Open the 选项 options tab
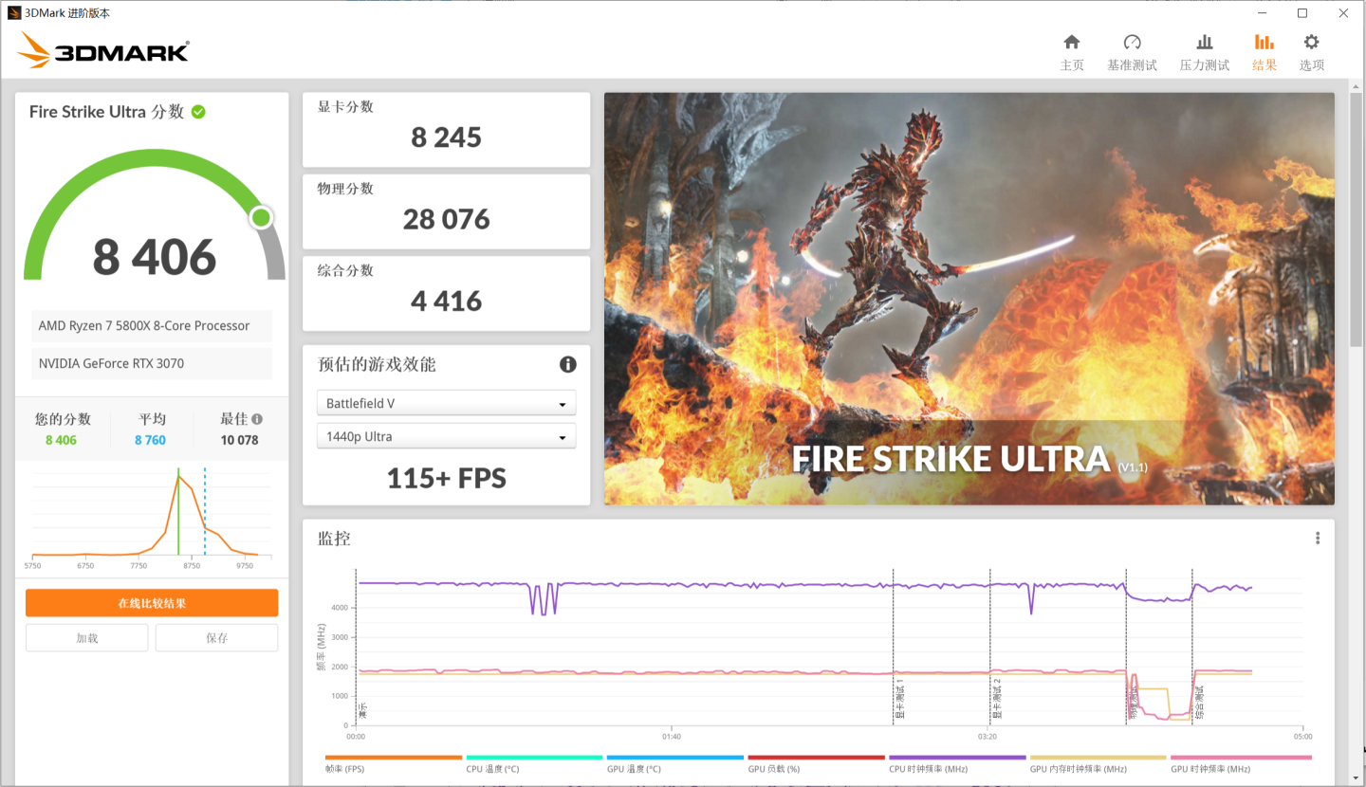Screen dimensions: 1366x787 coord(1312,52)
